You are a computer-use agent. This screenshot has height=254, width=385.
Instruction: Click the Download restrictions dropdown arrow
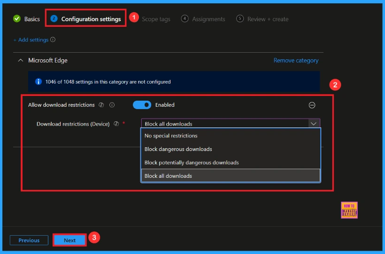tap(314, 124)
